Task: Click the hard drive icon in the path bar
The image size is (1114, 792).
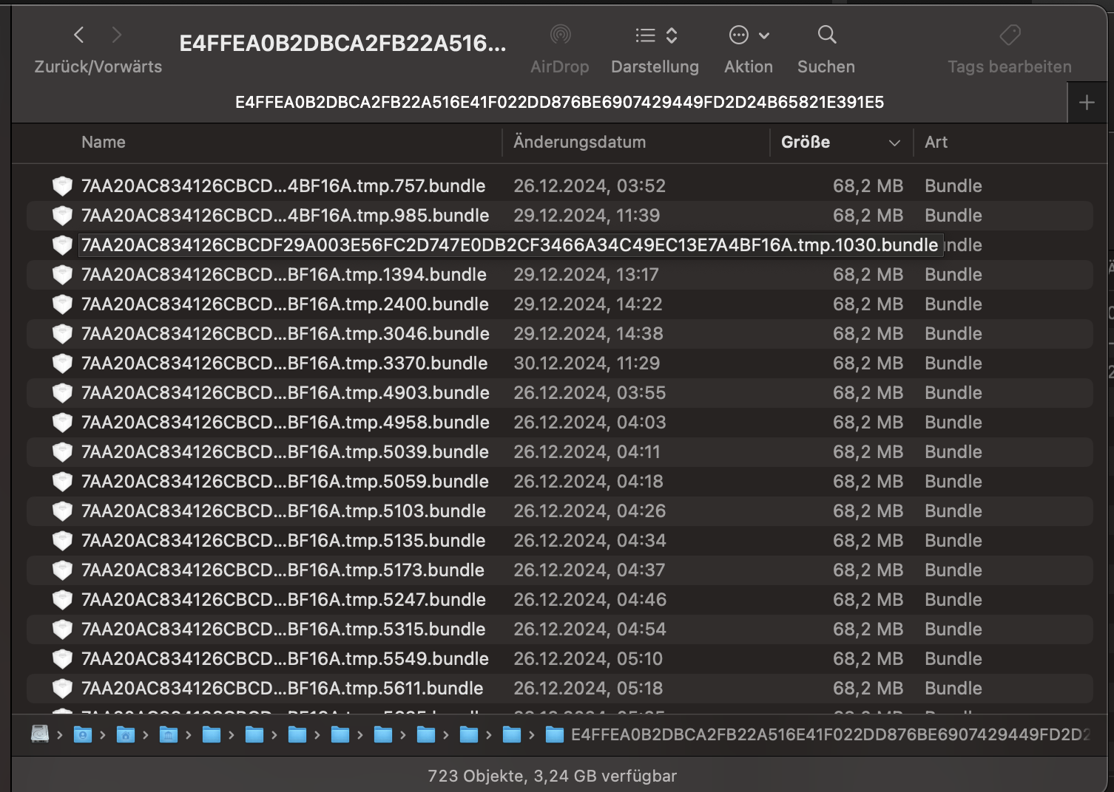Action: pos(38,734)
